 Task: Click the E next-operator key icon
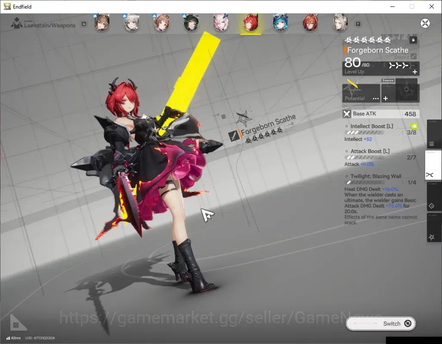tap(358, 24)
